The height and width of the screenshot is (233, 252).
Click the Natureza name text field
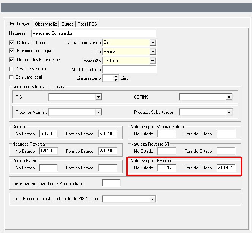[x=93, y=34]
